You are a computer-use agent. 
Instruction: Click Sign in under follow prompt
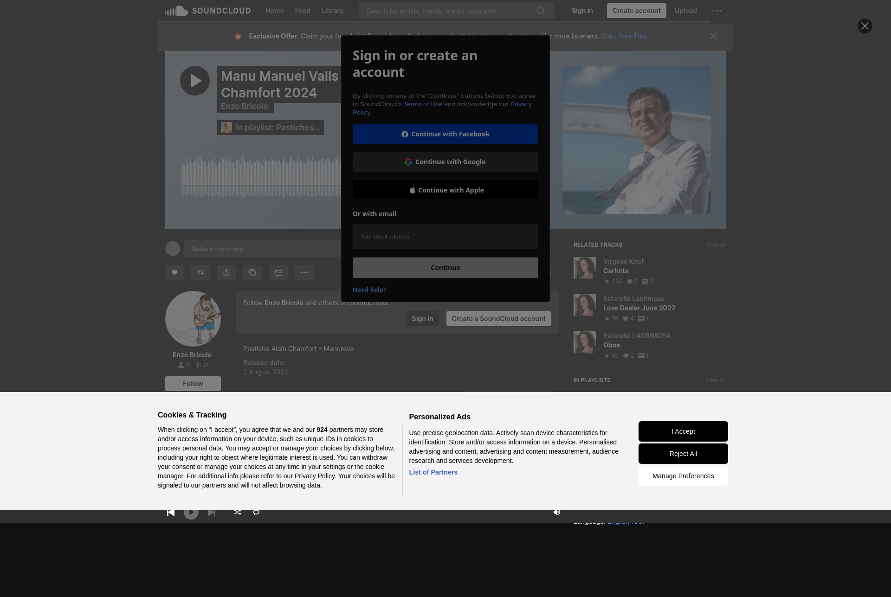(422, 319)
